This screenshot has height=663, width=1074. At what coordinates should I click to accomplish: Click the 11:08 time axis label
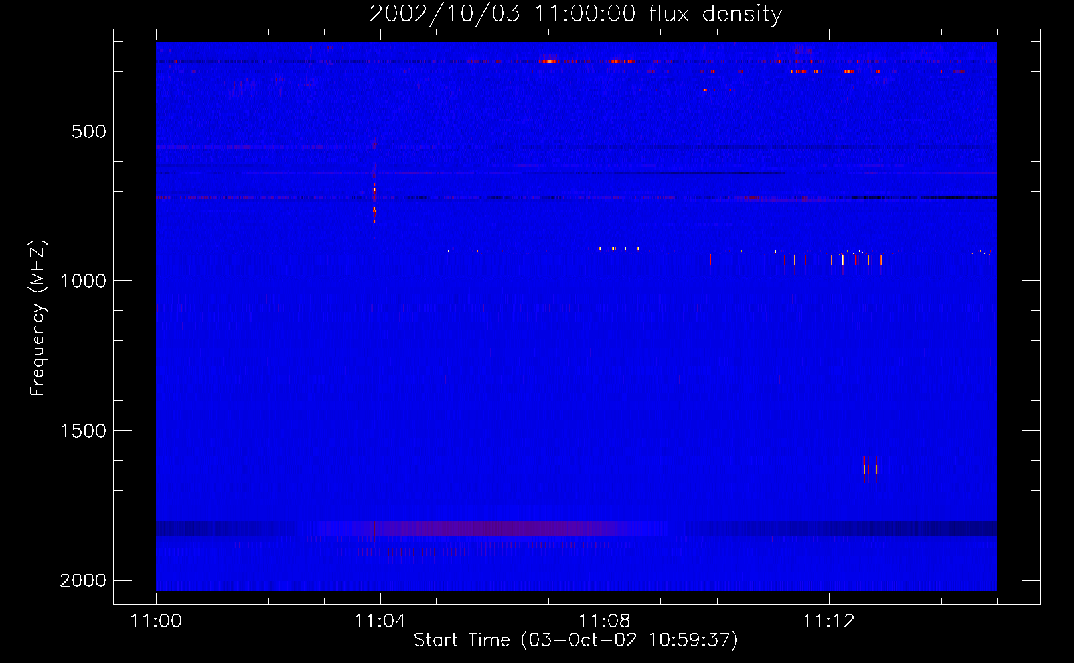pyautogui.click(x=605, y=621)
